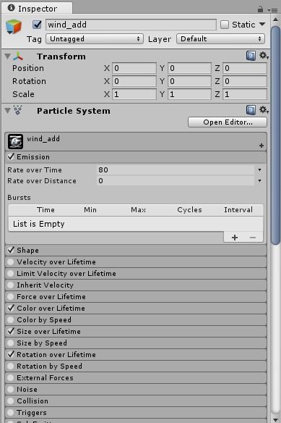Add a burst with the plus button

click(235, 238)
